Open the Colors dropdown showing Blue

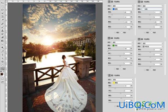123,9
